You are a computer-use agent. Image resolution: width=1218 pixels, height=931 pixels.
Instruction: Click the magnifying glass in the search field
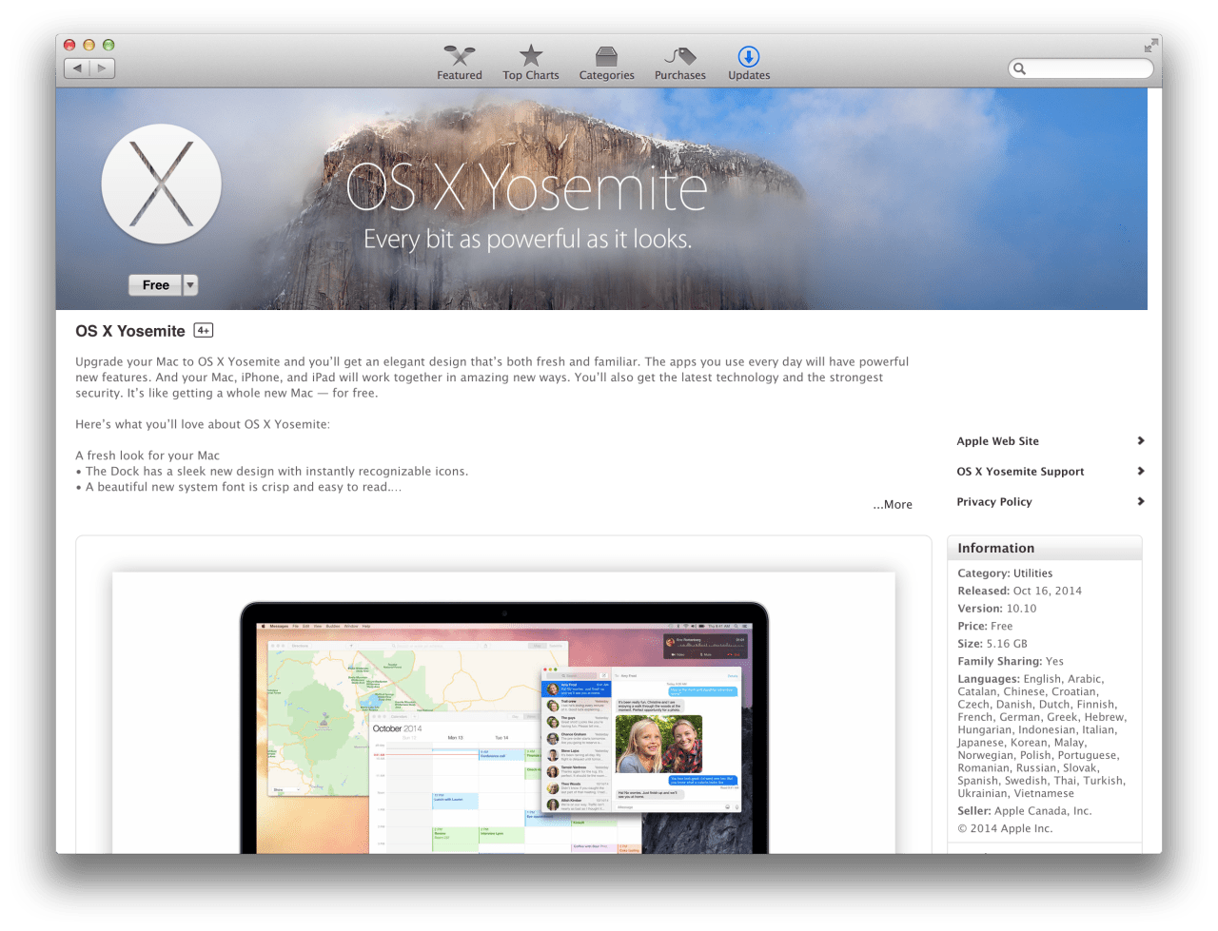1019,68
